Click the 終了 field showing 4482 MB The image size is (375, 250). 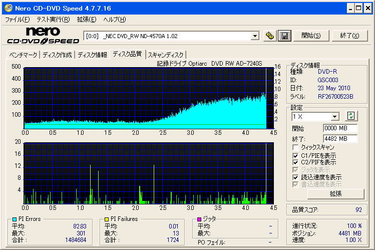340,139
